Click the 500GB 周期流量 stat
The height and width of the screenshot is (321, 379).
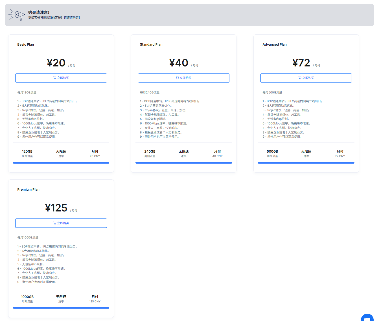tap(272, 153)
